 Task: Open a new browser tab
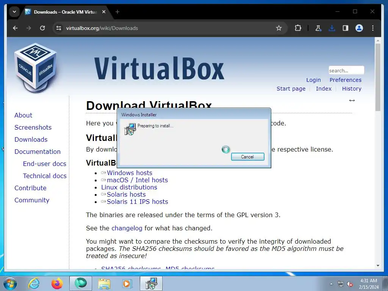[117, 12]
